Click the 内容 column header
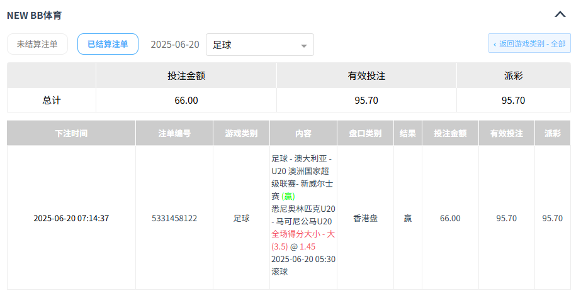 [x=303, y=133]
